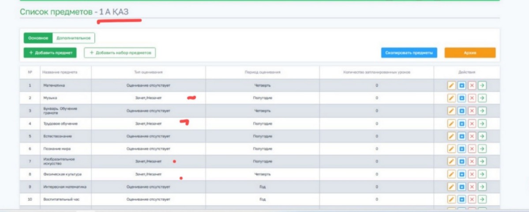Click the Название предмета column header

coord(60,72)
